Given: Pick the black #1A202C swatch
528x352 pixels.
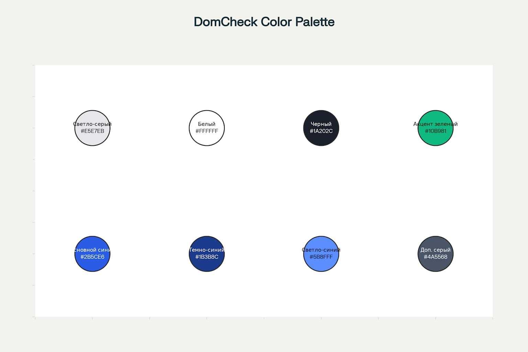Looking at the screenshot, I should (x=321, y=128).
